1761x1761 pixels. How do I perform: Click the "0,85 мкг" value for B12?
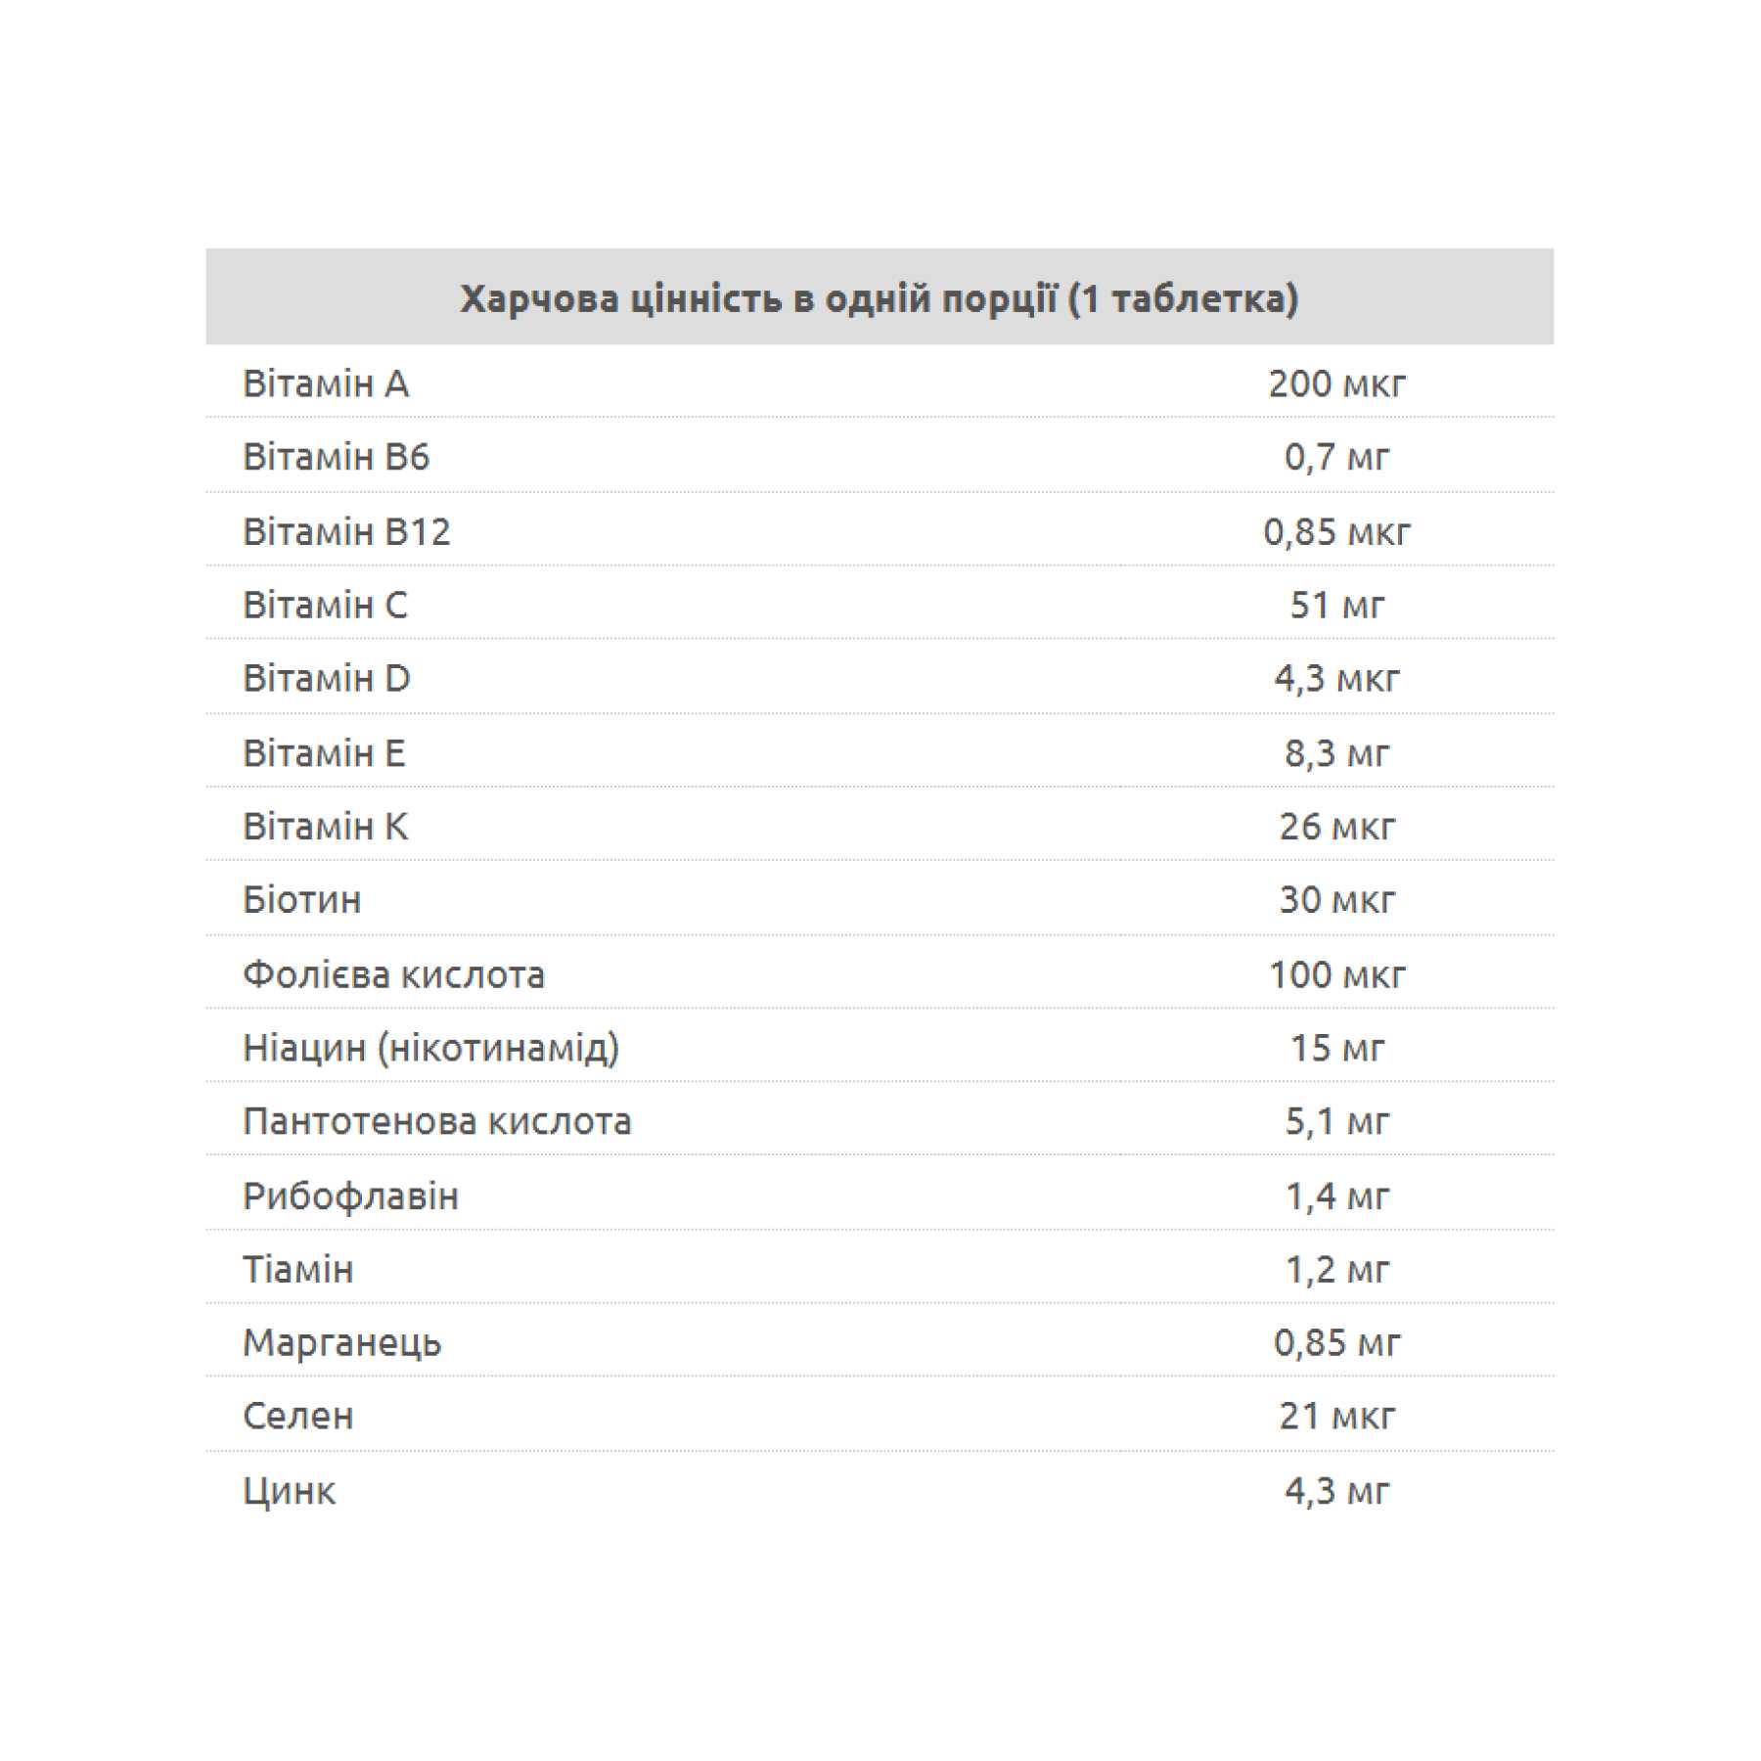click(x=1336, y=531)
